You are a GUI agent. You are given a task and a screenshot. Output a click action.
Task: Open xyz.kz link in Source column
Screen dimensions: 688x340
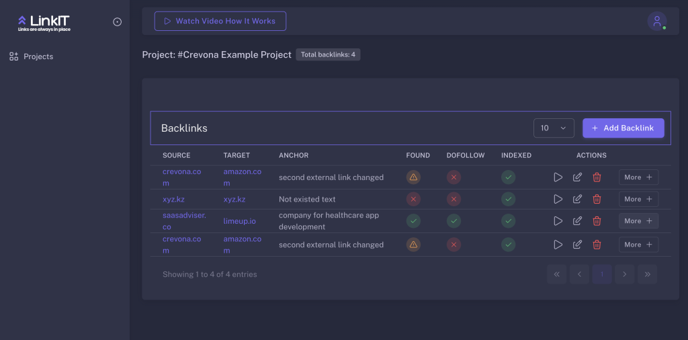click(173, 199)
